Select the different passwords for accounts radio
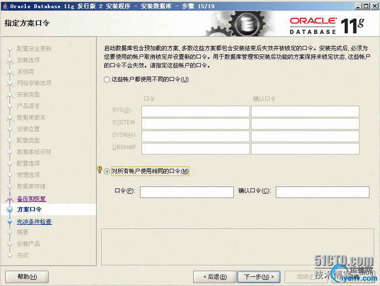The height and width of the screenshot is (286, 380). point(107,79)
